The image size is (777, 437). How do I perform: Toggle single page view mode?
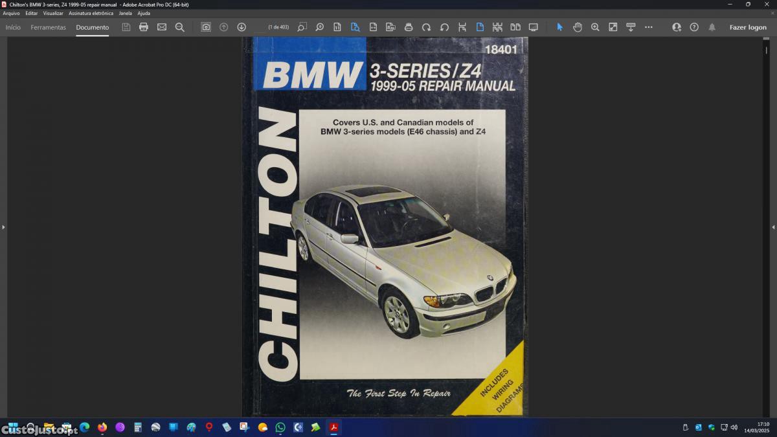coord(480,27)
